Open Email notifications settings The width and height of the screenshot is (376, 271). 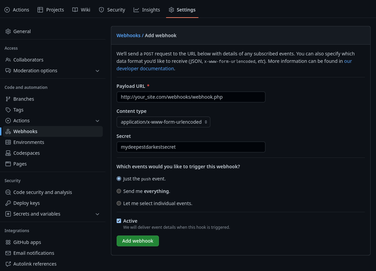53,253
